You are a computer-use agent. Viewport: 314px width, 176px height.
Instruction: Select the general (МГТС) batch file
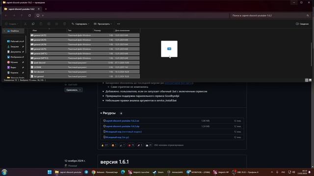point(85,53)
